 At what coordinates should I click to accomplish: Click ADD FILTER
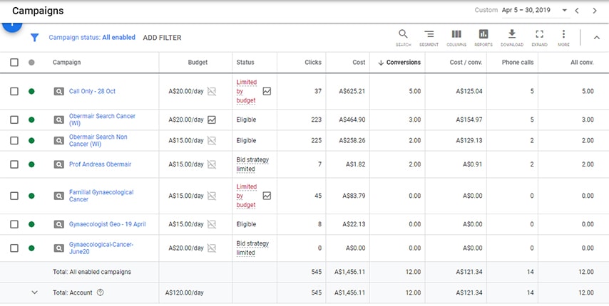162,38
